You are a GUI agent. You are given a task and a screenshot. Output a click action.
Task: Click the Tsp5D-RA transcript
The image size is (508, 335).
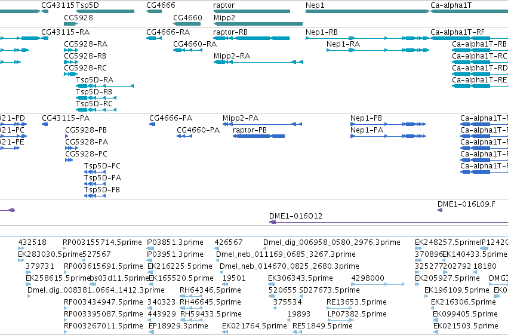pos(94,80)
